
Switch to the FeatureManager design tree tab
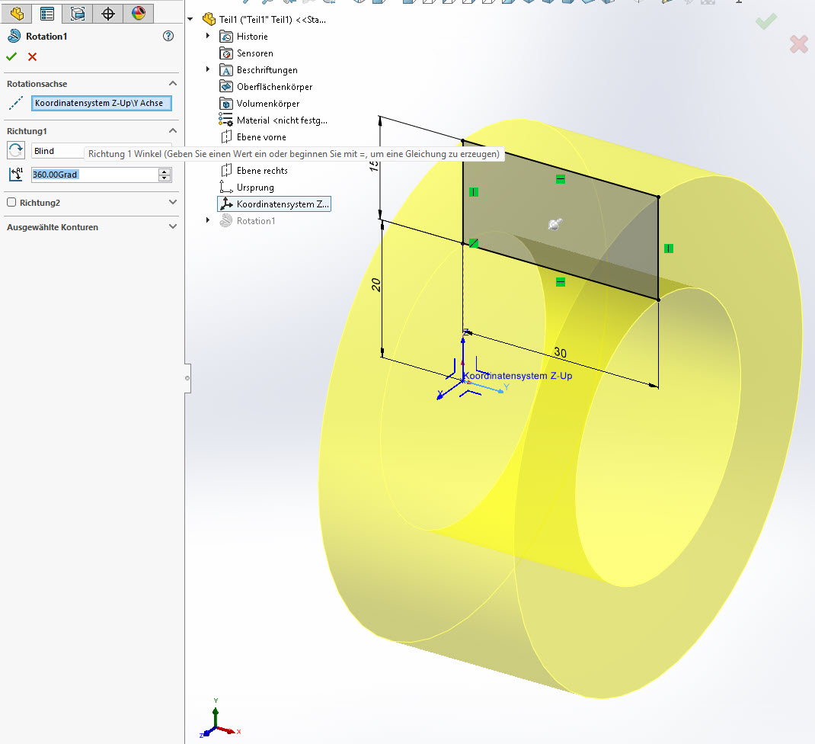coord(17,14)
